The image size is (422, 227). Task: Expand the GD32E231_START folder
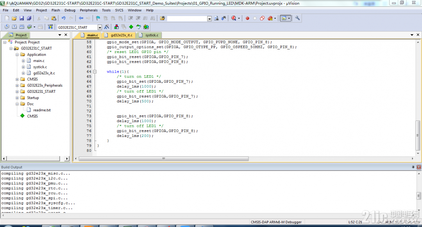click(17, 92)
